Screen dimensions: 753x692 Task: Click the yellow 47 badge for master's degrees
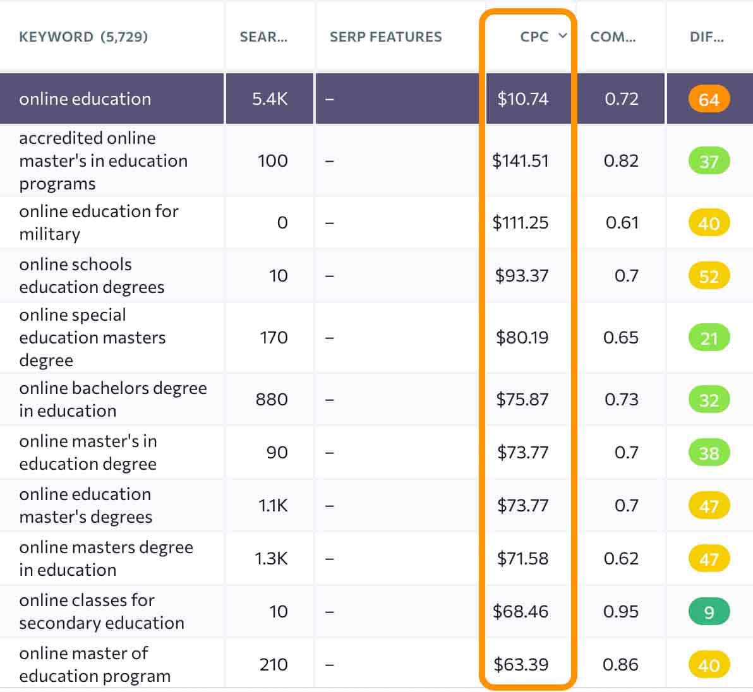point(709,505)
